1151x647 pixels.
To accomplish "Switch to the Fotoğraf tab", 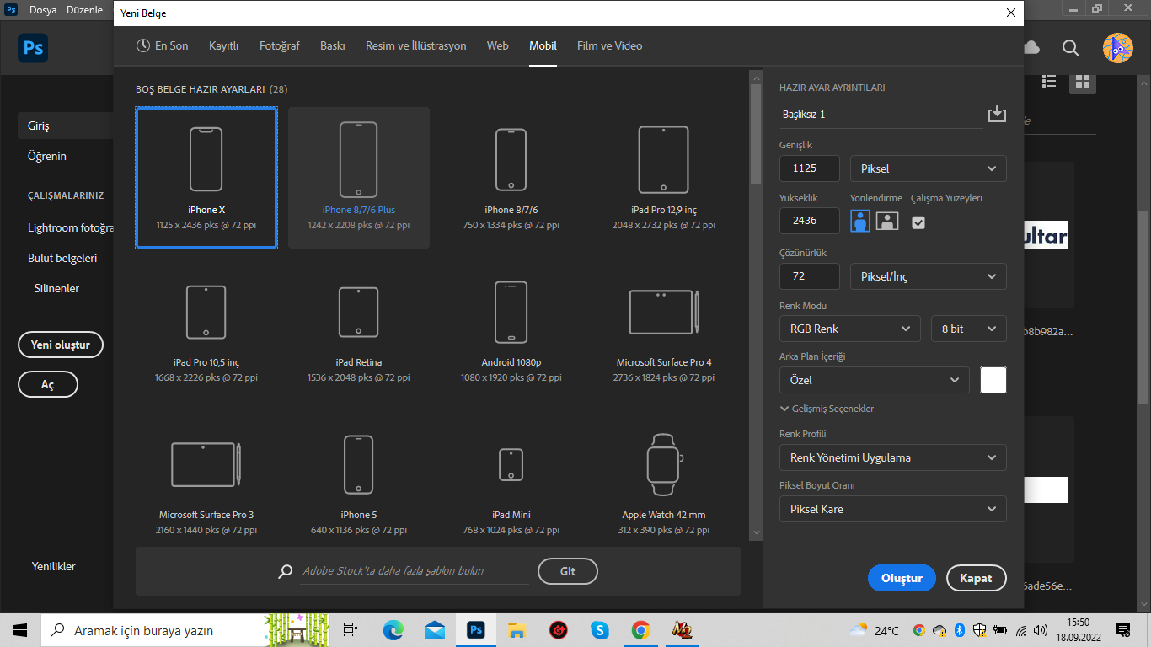I will click(x=280, y=45).
